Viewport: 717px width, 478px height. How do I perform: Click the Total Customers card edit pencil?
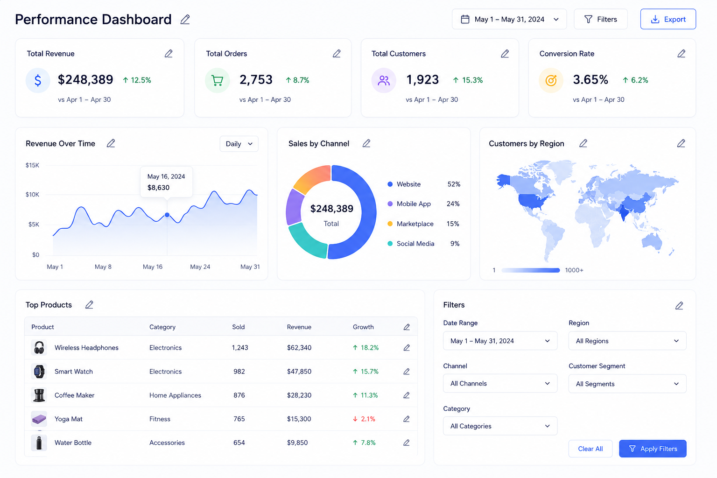coord(505,54)
